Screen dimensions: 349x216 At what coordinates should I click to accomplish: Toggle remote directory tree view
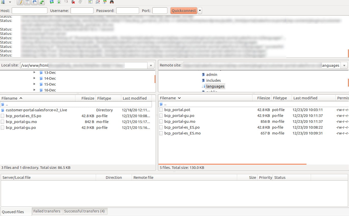click(x=35, y=2)
